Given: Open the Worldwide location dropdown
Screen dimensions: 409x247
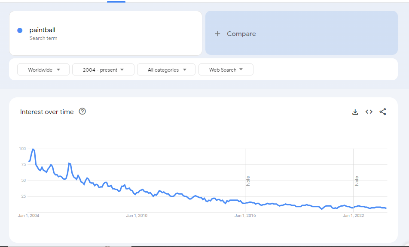Looking at the screenshot, I should (43, 69).
